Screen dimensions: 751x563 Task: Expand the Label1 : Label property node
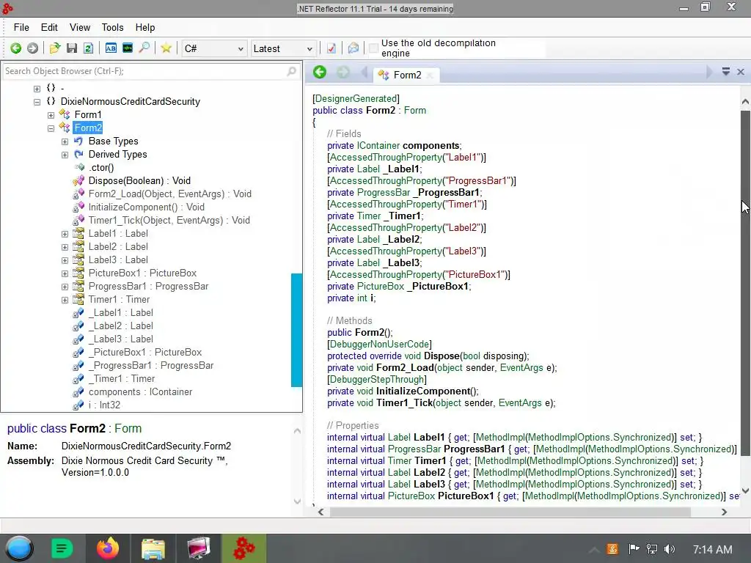(65, 234)
